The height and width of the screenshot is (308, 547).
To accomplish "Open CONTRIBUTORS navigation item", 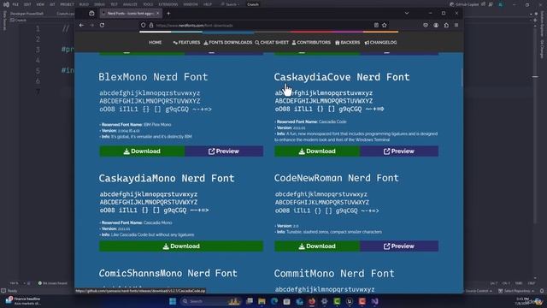I will 311,42.
